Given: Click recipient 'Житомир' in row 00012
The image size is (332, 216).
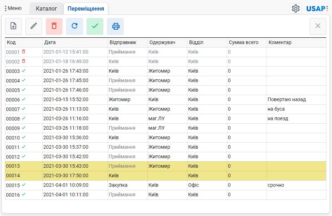Looking at the screenshot, I should tap(159, 156).
